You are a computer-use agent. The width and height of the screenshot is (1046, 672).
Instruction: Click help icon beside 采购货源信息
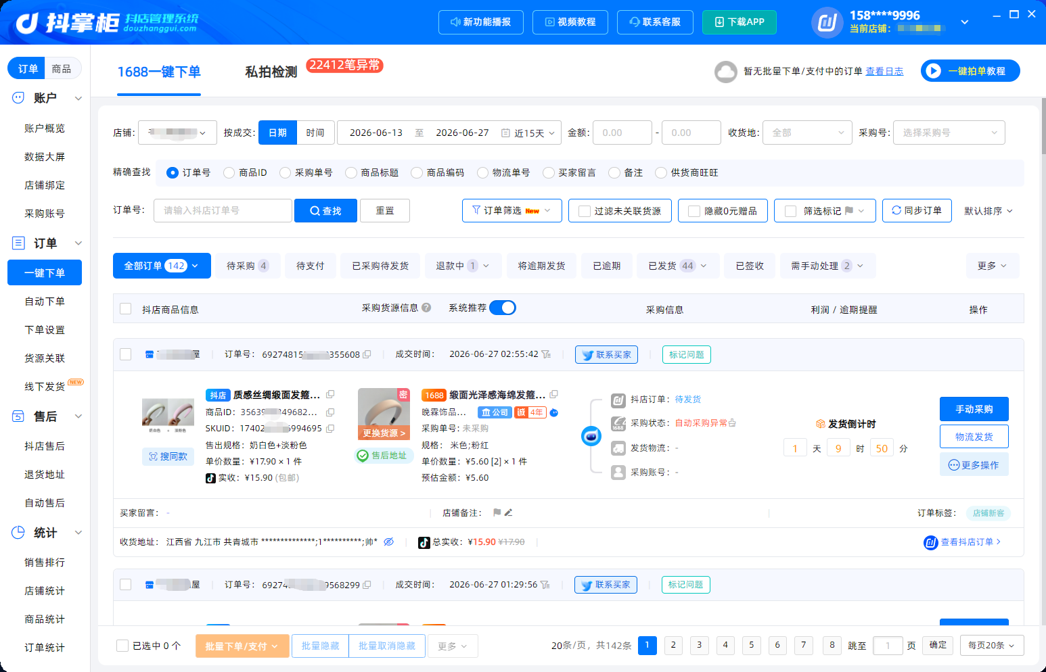click(426, 308)
